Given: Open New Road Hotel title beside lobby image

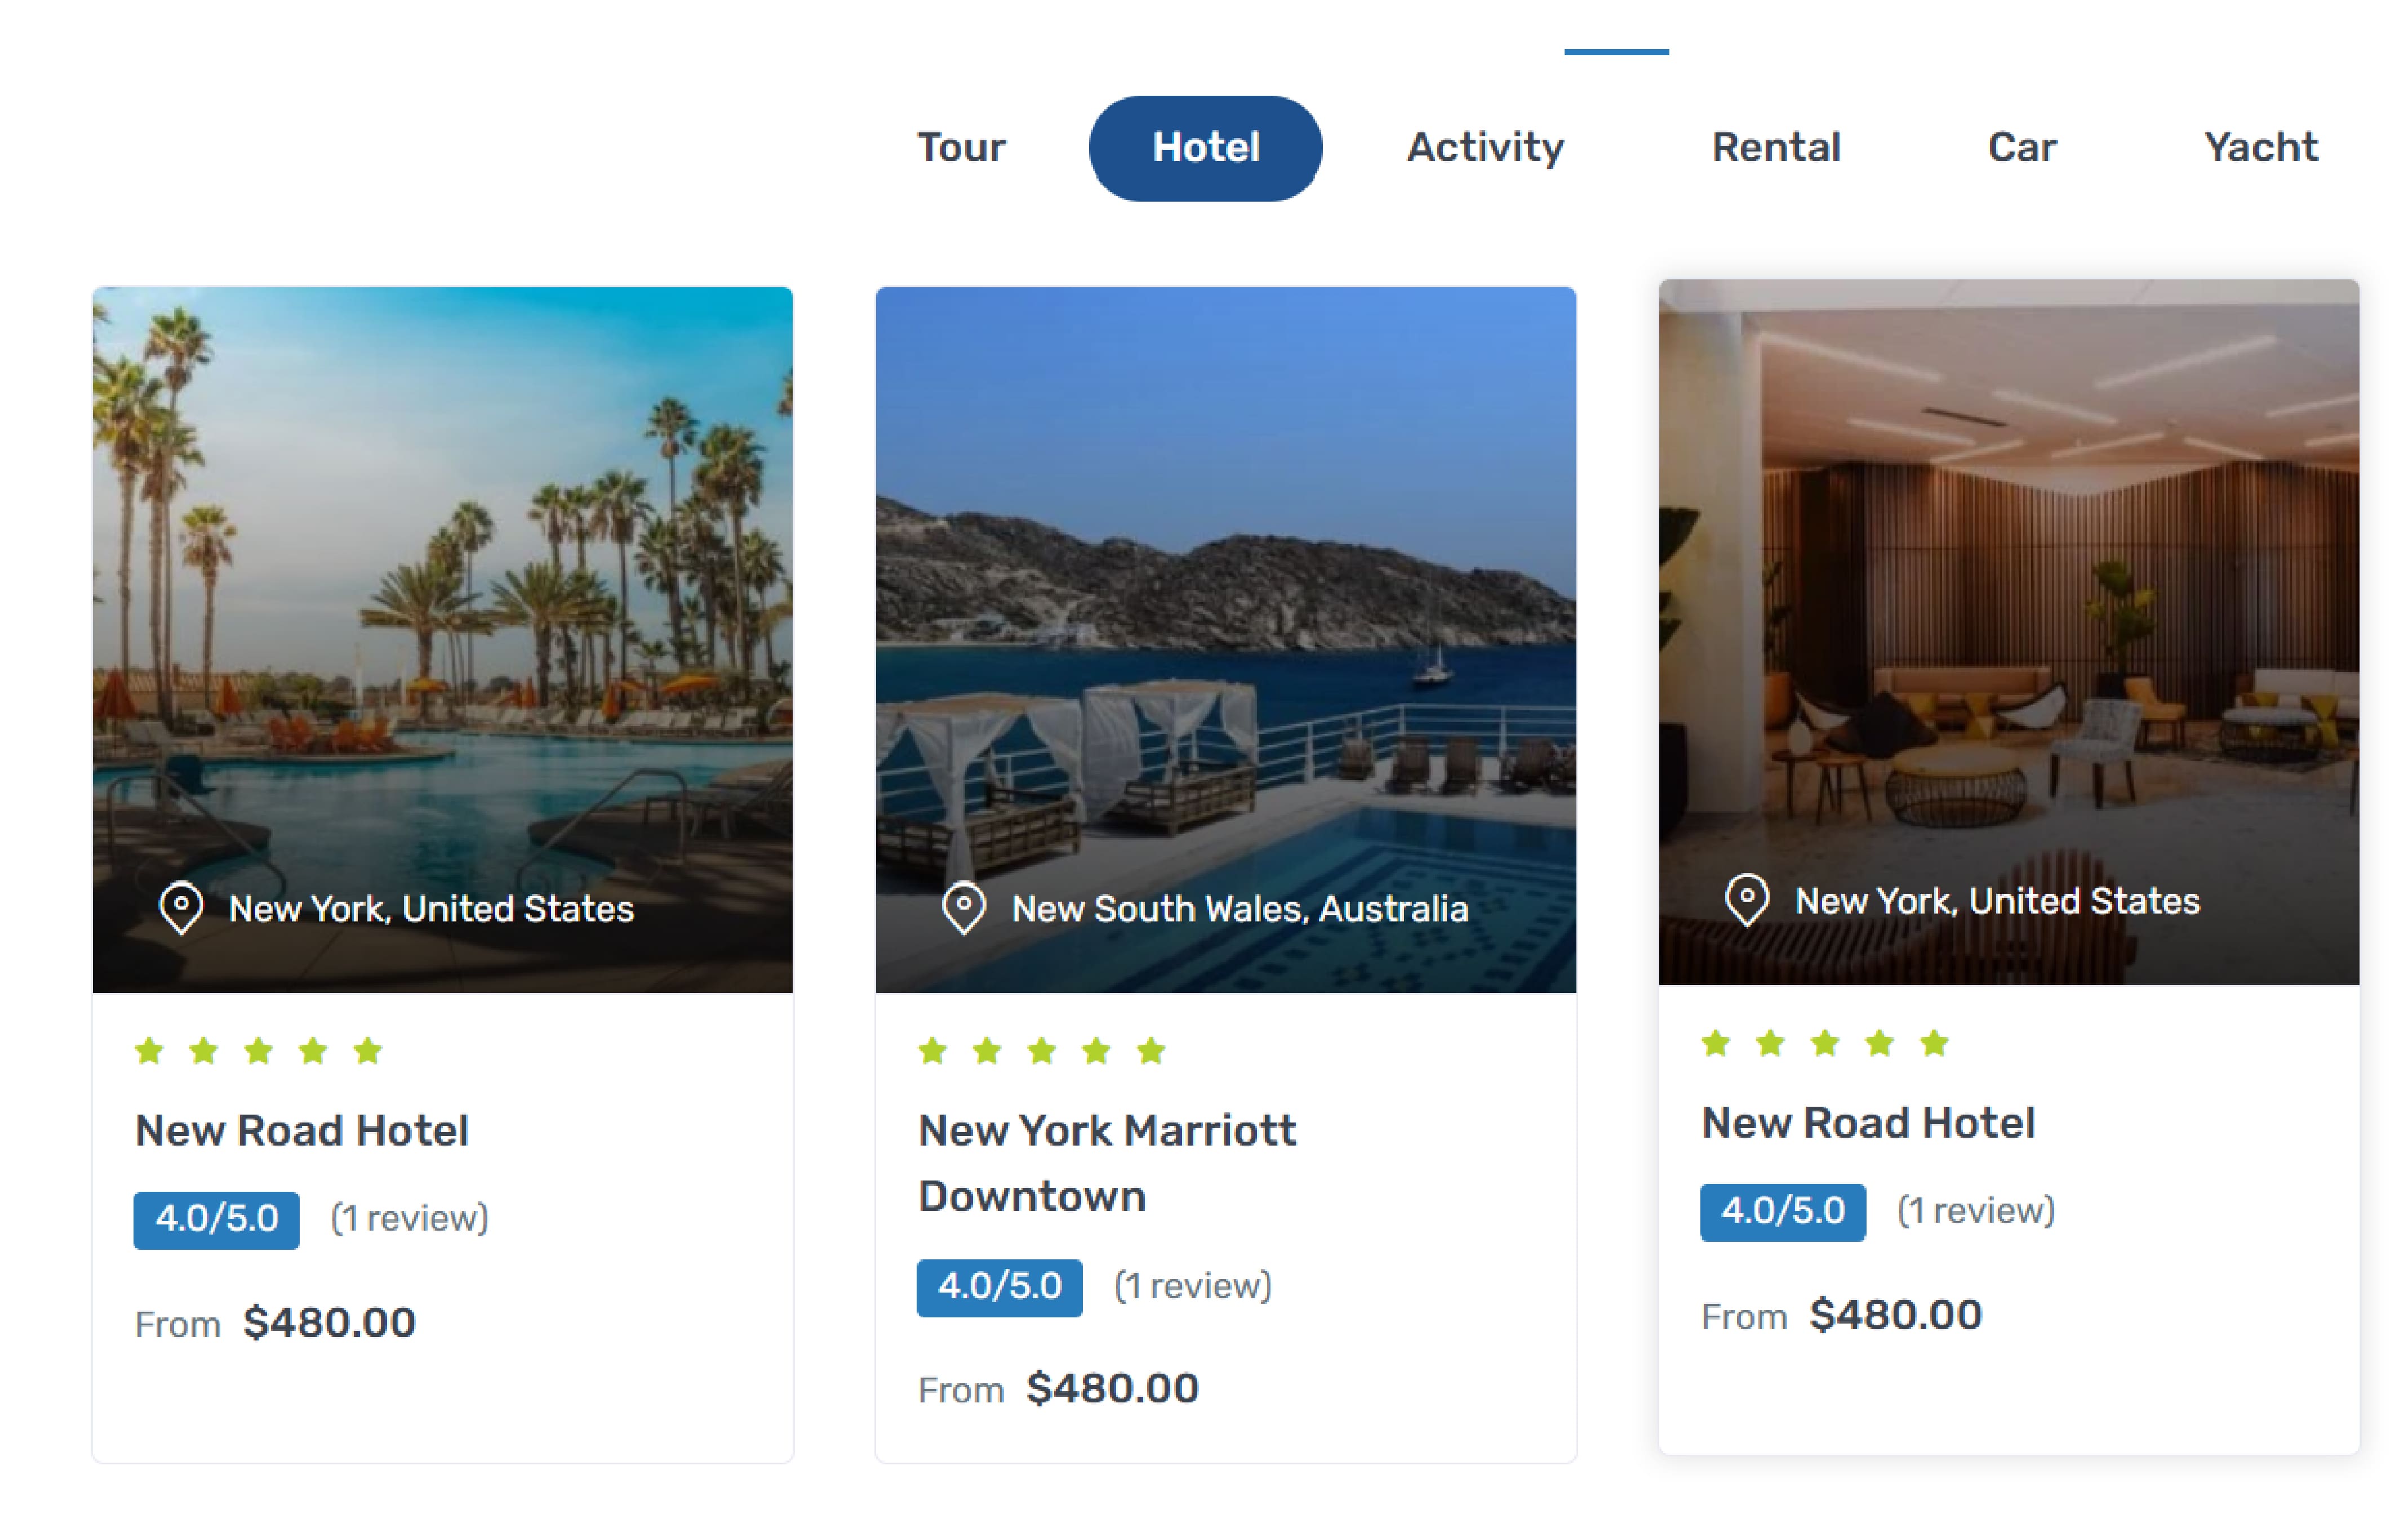Looking at the screenshot, I should coord(1868,1123).
